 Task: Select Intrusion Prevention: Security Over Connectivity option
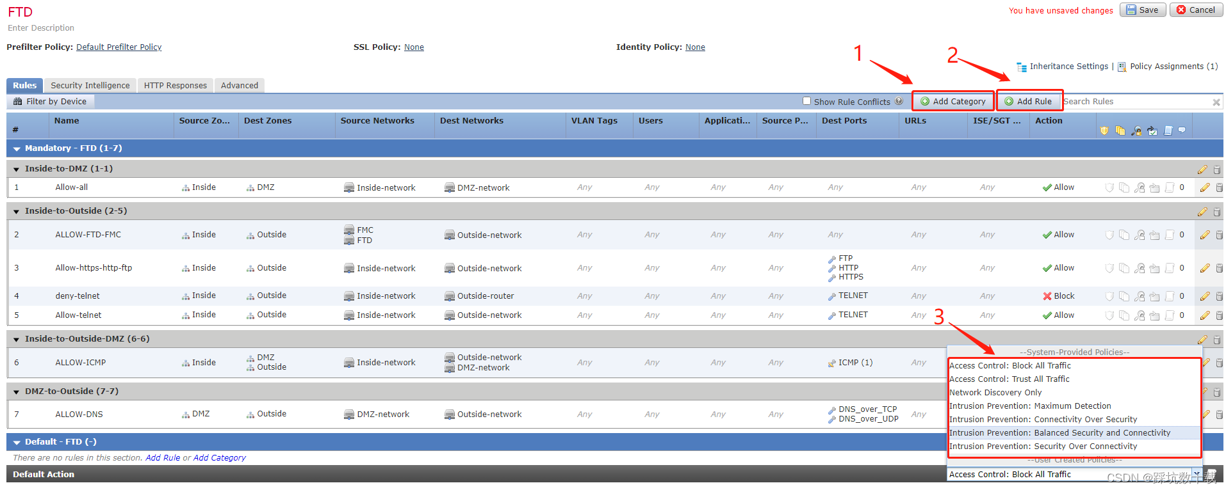1074,447
